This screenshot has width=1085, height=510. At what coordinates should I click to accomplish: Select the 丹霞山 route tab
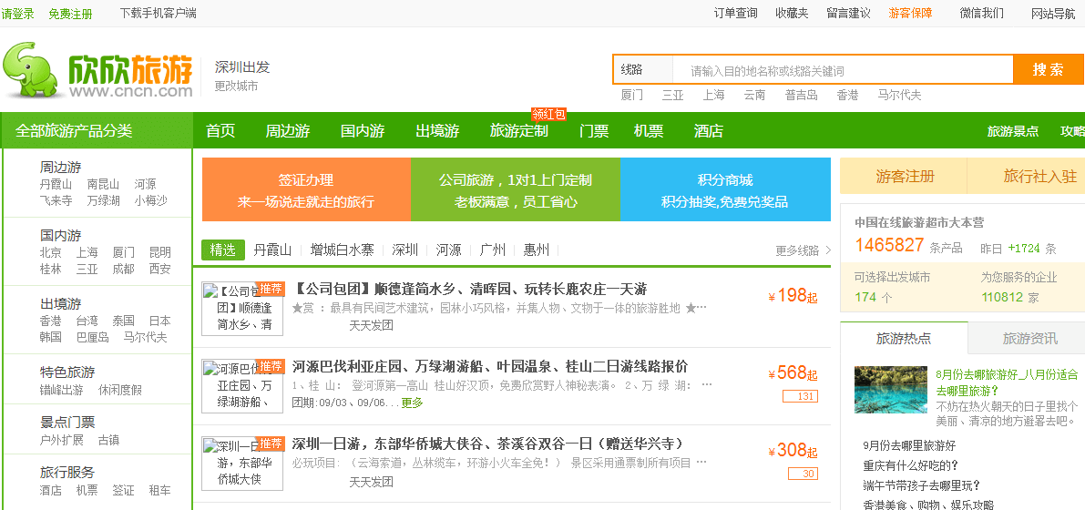272,250
